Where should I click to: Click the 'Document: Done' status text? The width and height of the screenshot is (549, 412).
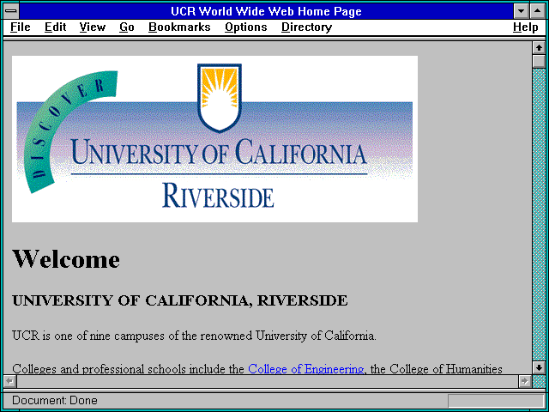pyautogui.click(x=55, y=400)
